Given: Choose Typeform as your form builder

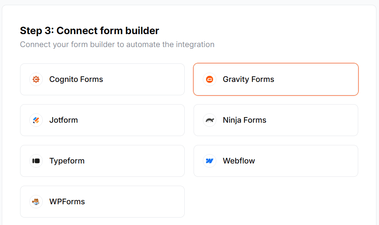Looking at the screenshot, I should point(102,161).
